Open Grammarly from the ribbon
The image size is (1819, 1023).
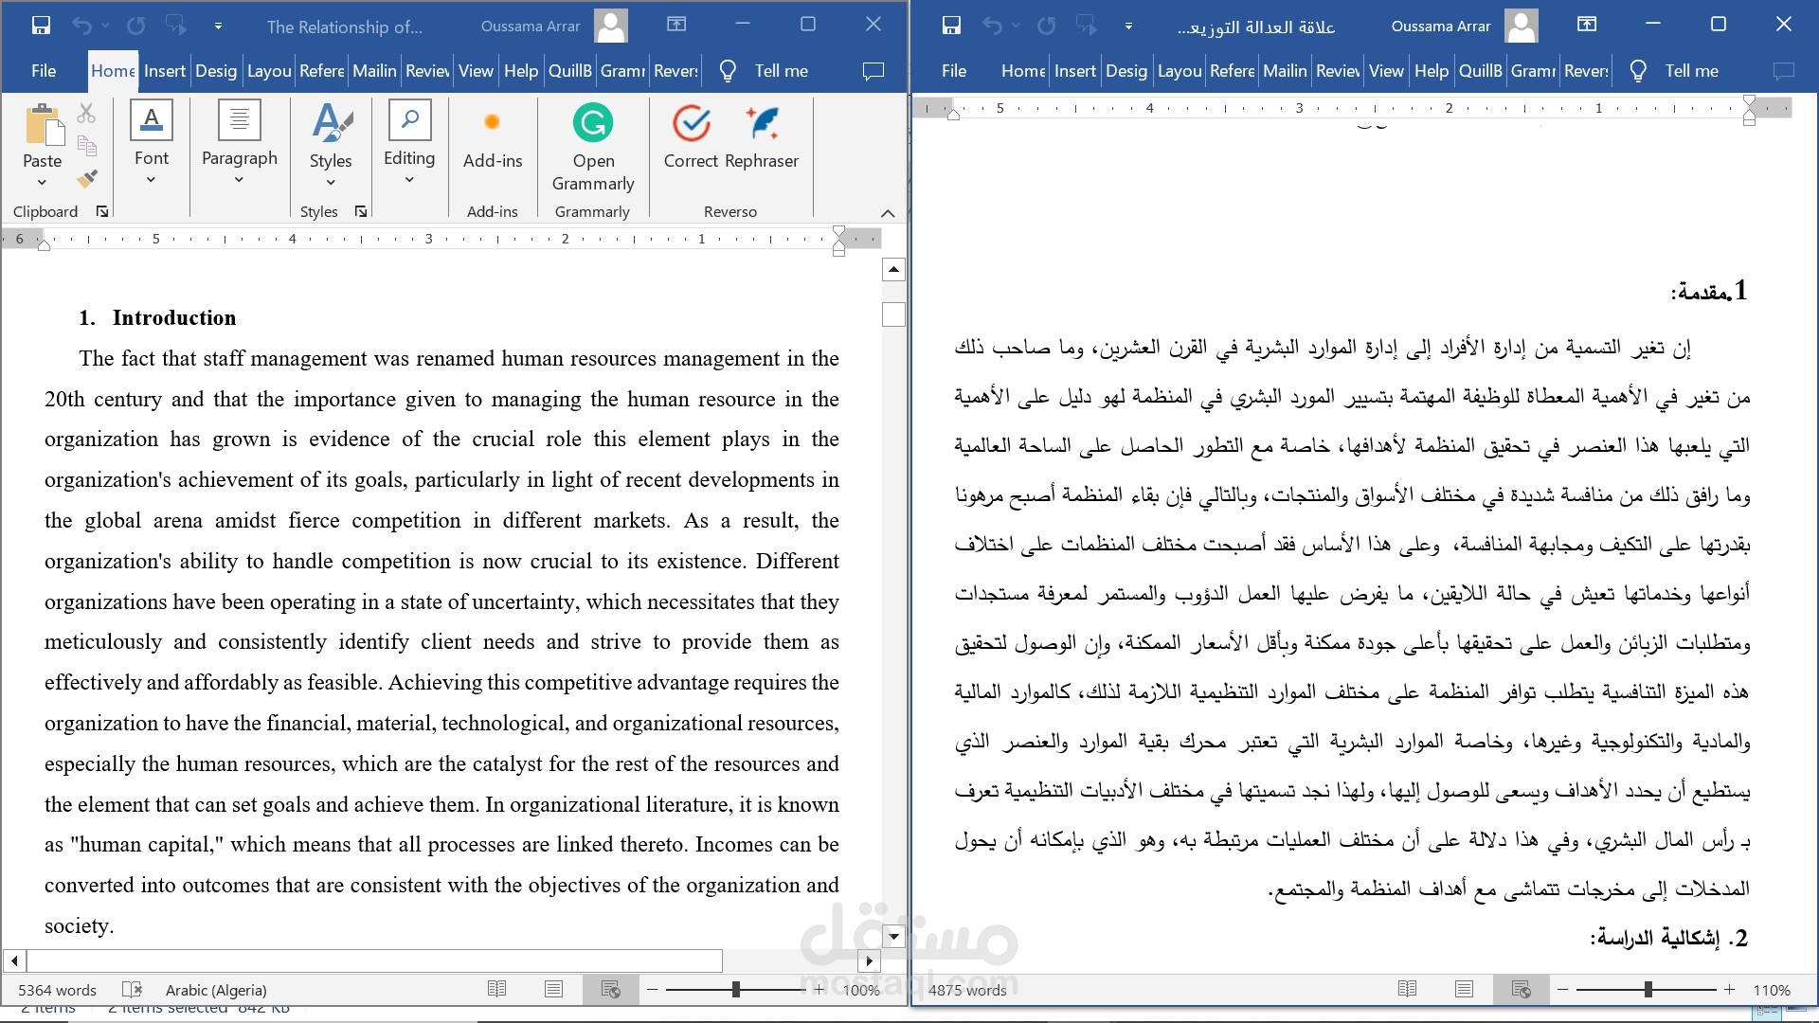pos(593,147)
